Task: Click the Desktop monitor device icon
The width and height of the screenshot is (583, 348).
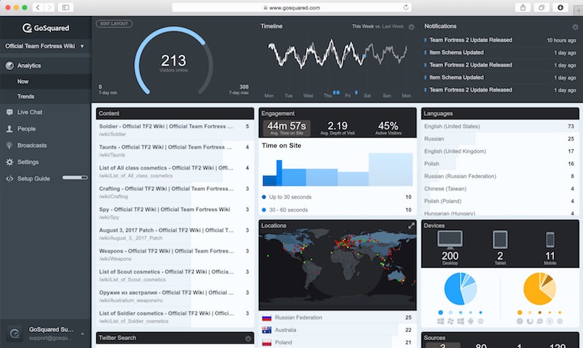Action: [450, 240]
